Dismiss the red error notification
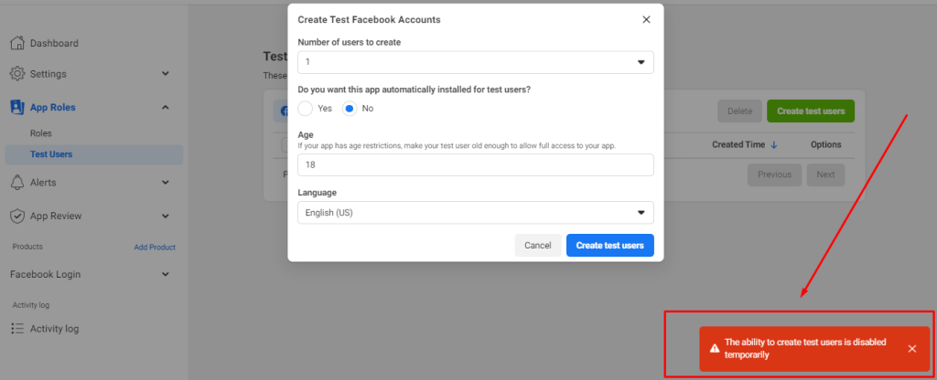 pos(912,348)
